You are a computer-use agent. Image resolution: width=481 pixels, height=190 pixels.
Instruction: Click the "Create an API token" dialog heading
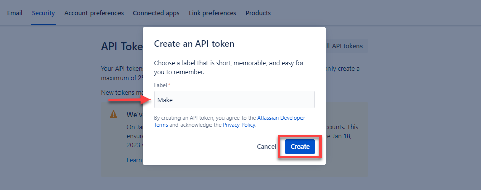click(194, 44)
